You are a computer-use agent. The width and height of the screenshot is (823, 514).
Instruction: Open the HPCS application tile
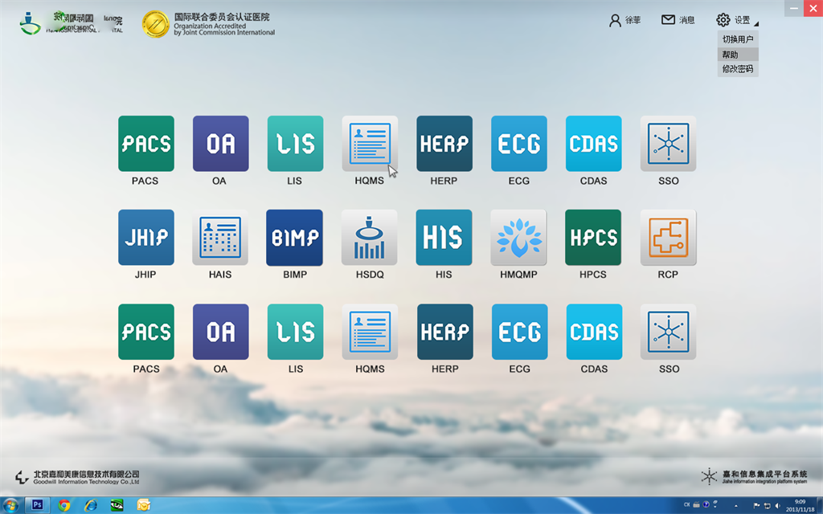pyautogui.click(x=593, y=238)
